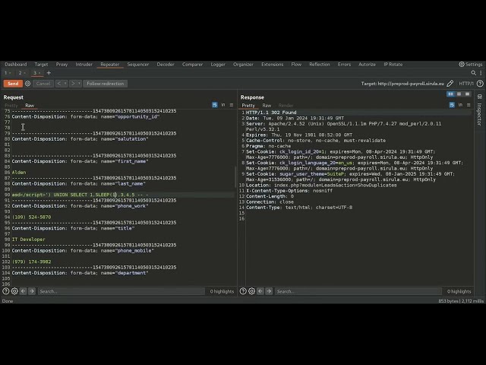Open Request editor hamburger menu
The image size is (486, 365).
coord(232,105)
